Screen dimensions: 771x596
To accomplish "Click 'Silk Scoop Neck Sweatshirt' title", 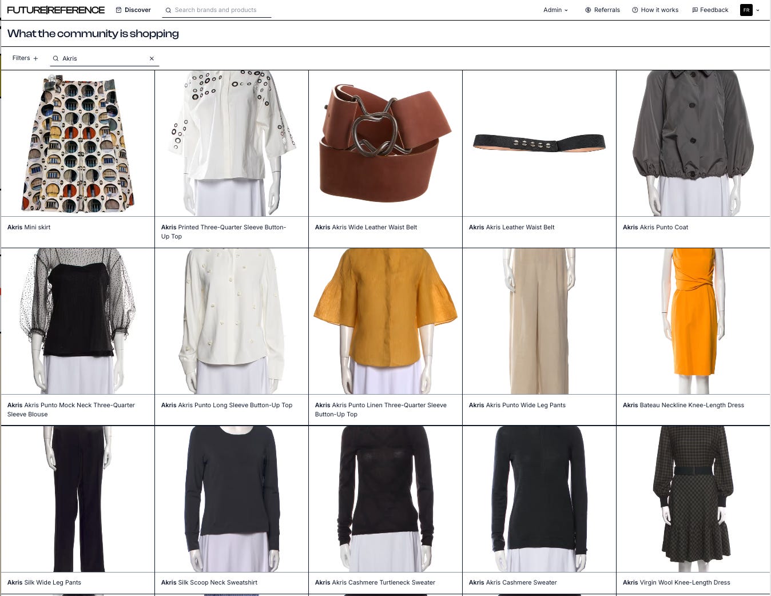I will coord(209,582).
